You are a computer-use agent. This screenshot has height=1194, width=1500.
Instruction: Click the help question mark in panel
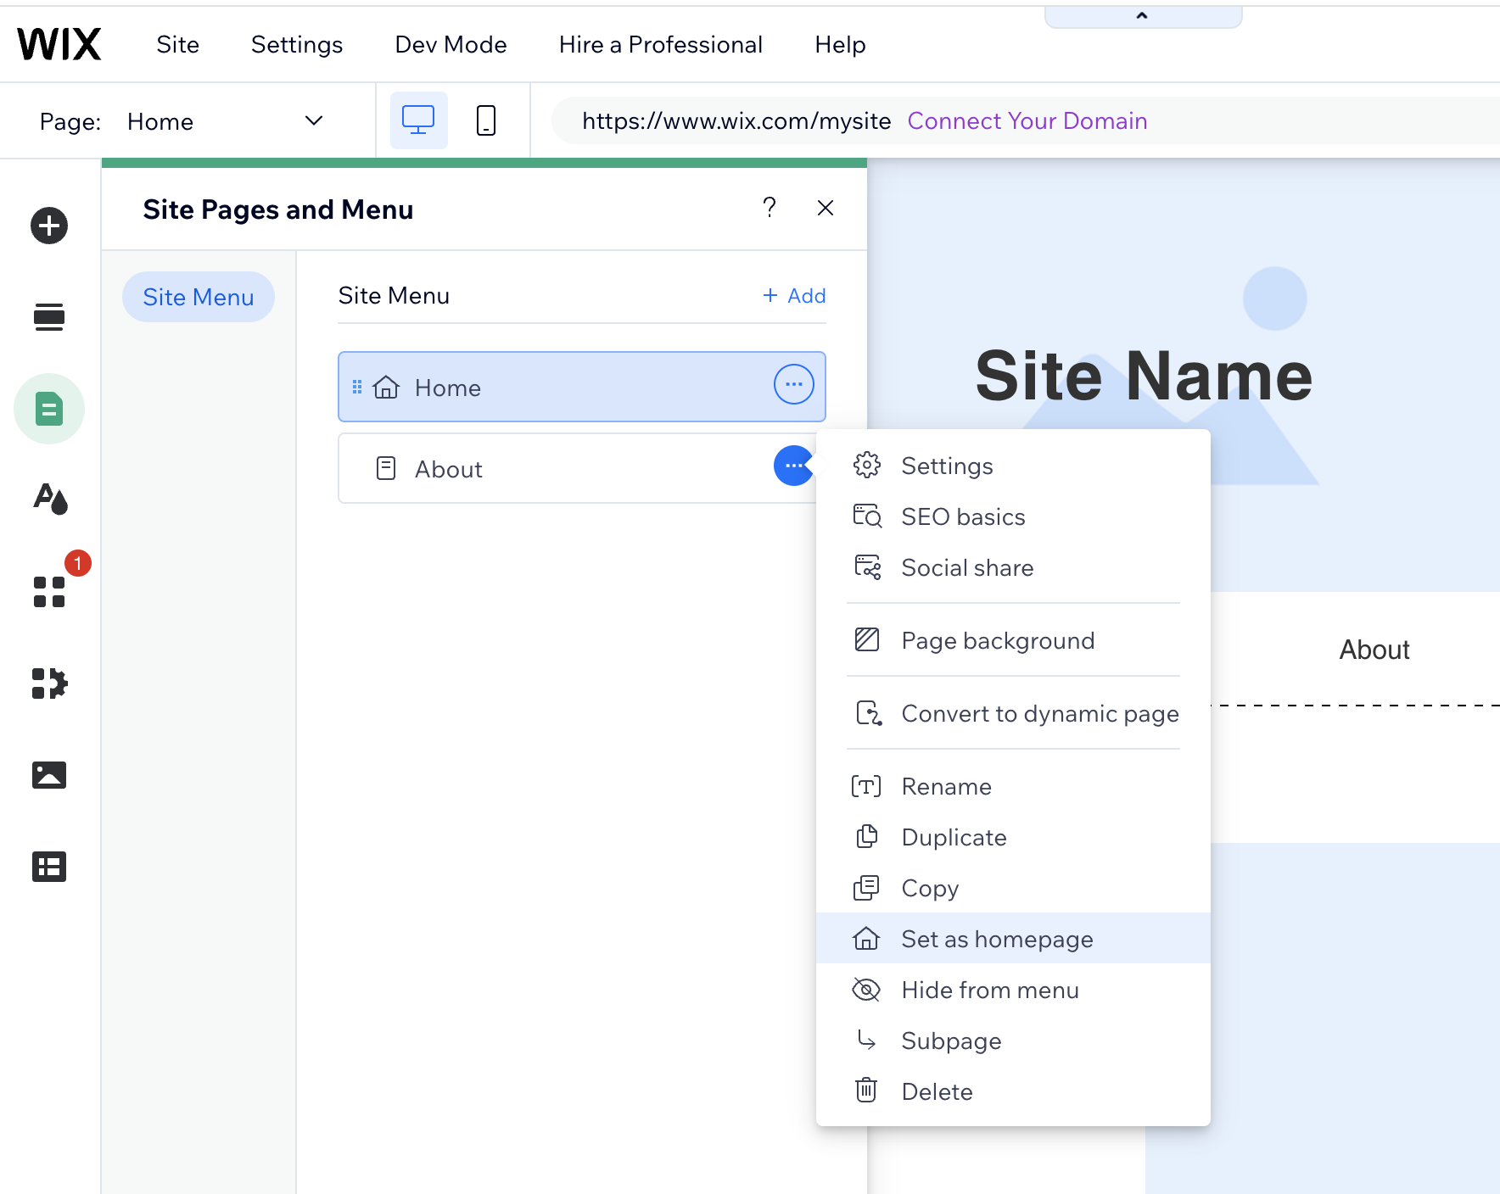click(x=769, y=208)
